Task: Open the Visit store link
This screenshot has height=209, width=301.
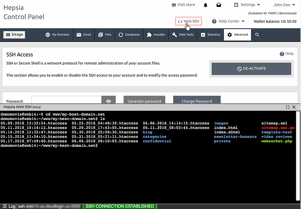Action: (183, 5)
